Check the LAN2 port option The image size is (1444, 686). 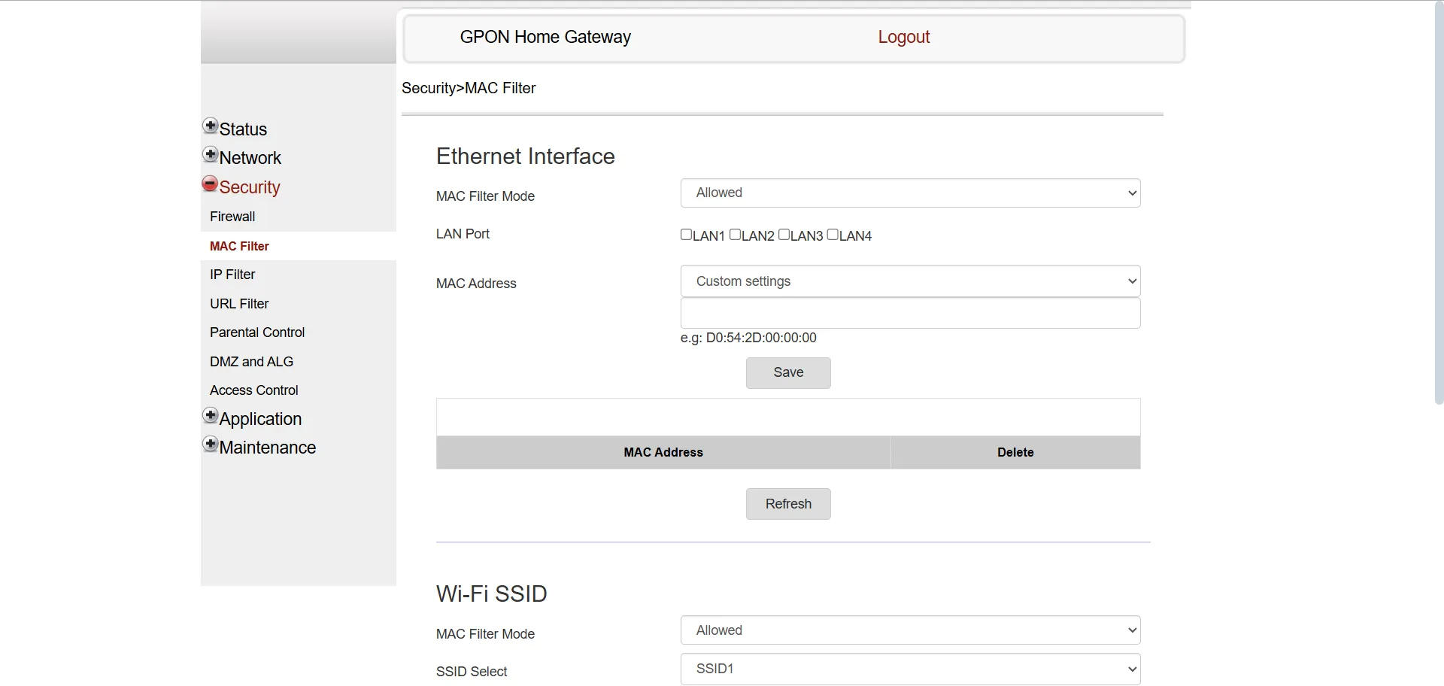736,234
